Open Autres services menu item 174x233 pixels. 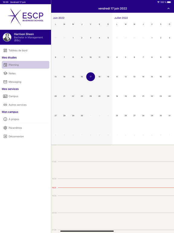(x=25, y=105)
